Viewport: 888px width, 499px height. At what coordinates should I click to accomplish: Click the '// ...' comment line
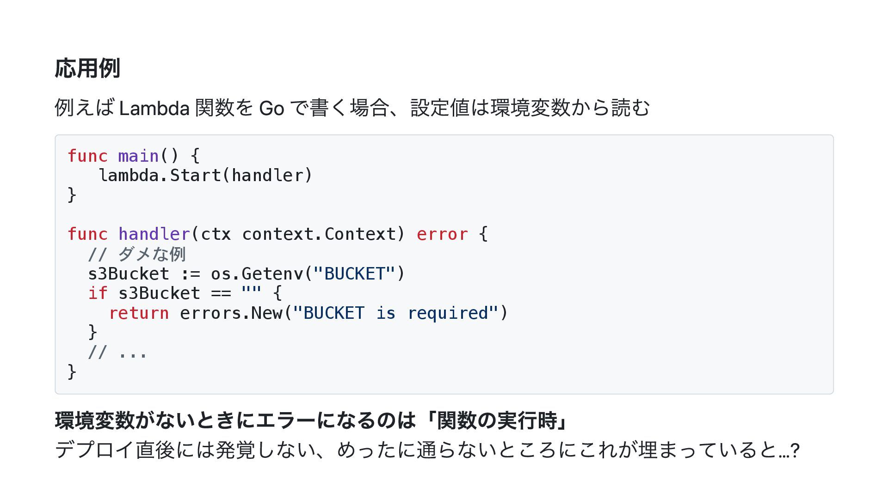pos(118,352)
